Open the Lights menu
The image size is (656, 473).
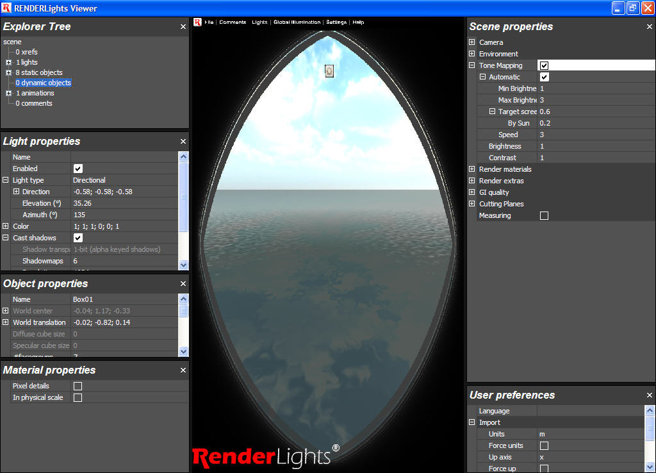[x=259, y=22]
